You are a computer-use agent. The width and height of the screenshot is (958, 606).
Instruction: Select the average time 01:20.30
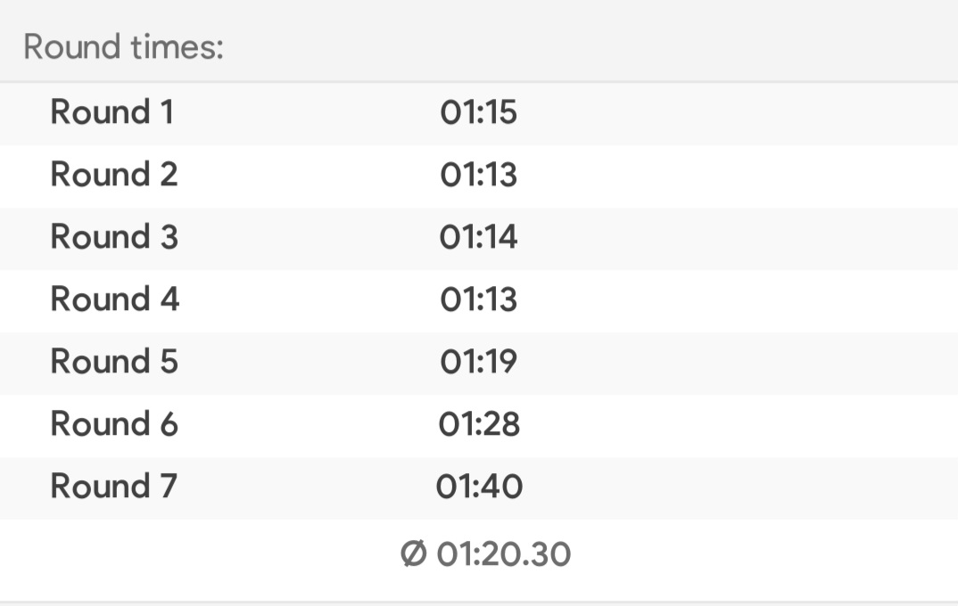(x=503, y=554)
